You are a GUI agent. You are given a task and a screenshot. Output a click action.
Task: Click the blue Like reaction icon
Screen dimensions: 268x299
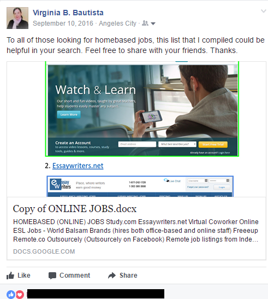click(x=11, y=295)
